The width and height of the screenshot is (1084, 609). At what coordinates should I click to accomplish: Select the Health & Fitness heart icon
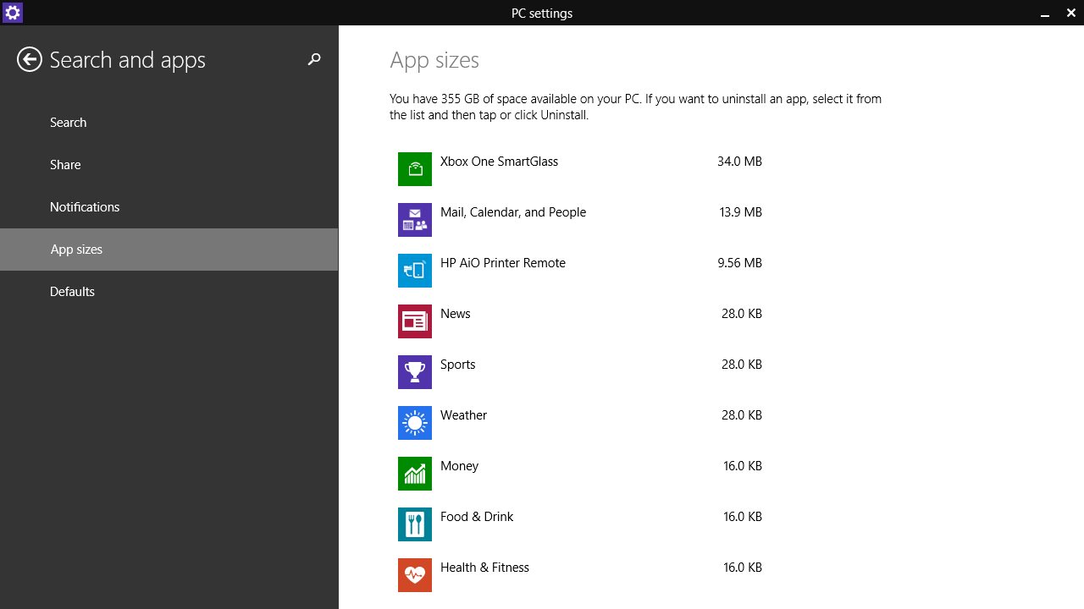(x=415, y=575)
